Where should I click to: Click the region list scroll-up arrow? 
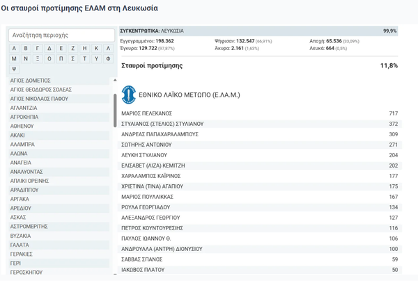[x=115, y=80]
